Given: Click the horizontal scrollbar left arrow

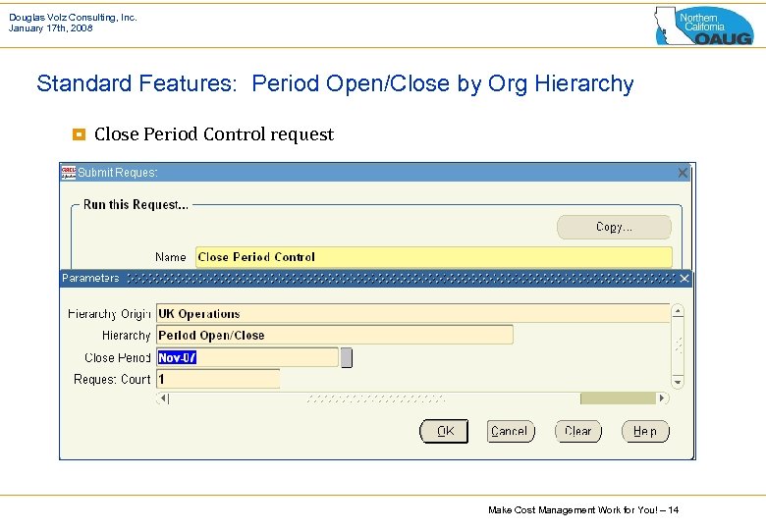Looking at the screenshot, I should coord(164,398).
